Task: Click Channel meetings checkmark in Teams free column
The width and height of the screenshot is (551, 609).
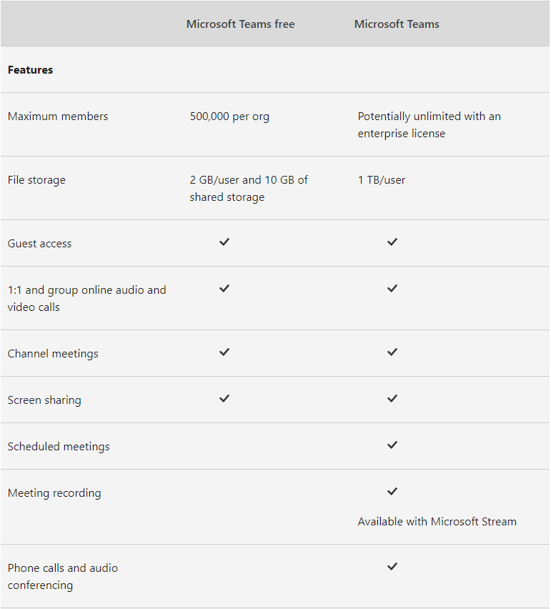Action: pyautogui.click(x=224, y=352)
